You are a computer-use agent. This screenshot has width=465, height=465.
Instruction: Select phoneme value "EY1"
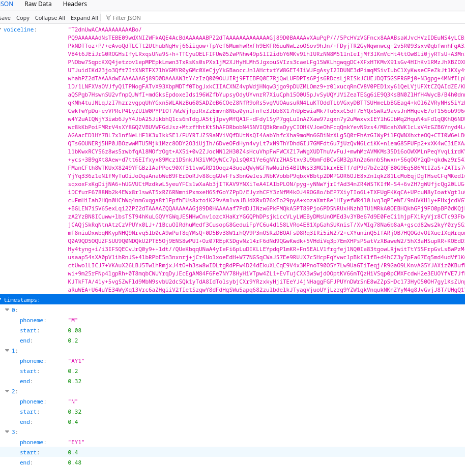76,442
